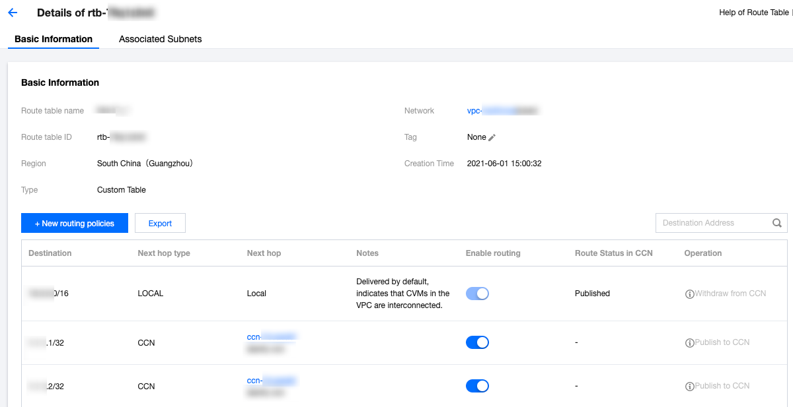Disable routing for the .1/32 CCN route
This screenshot has width=793, height=407.
pos(477,342)
